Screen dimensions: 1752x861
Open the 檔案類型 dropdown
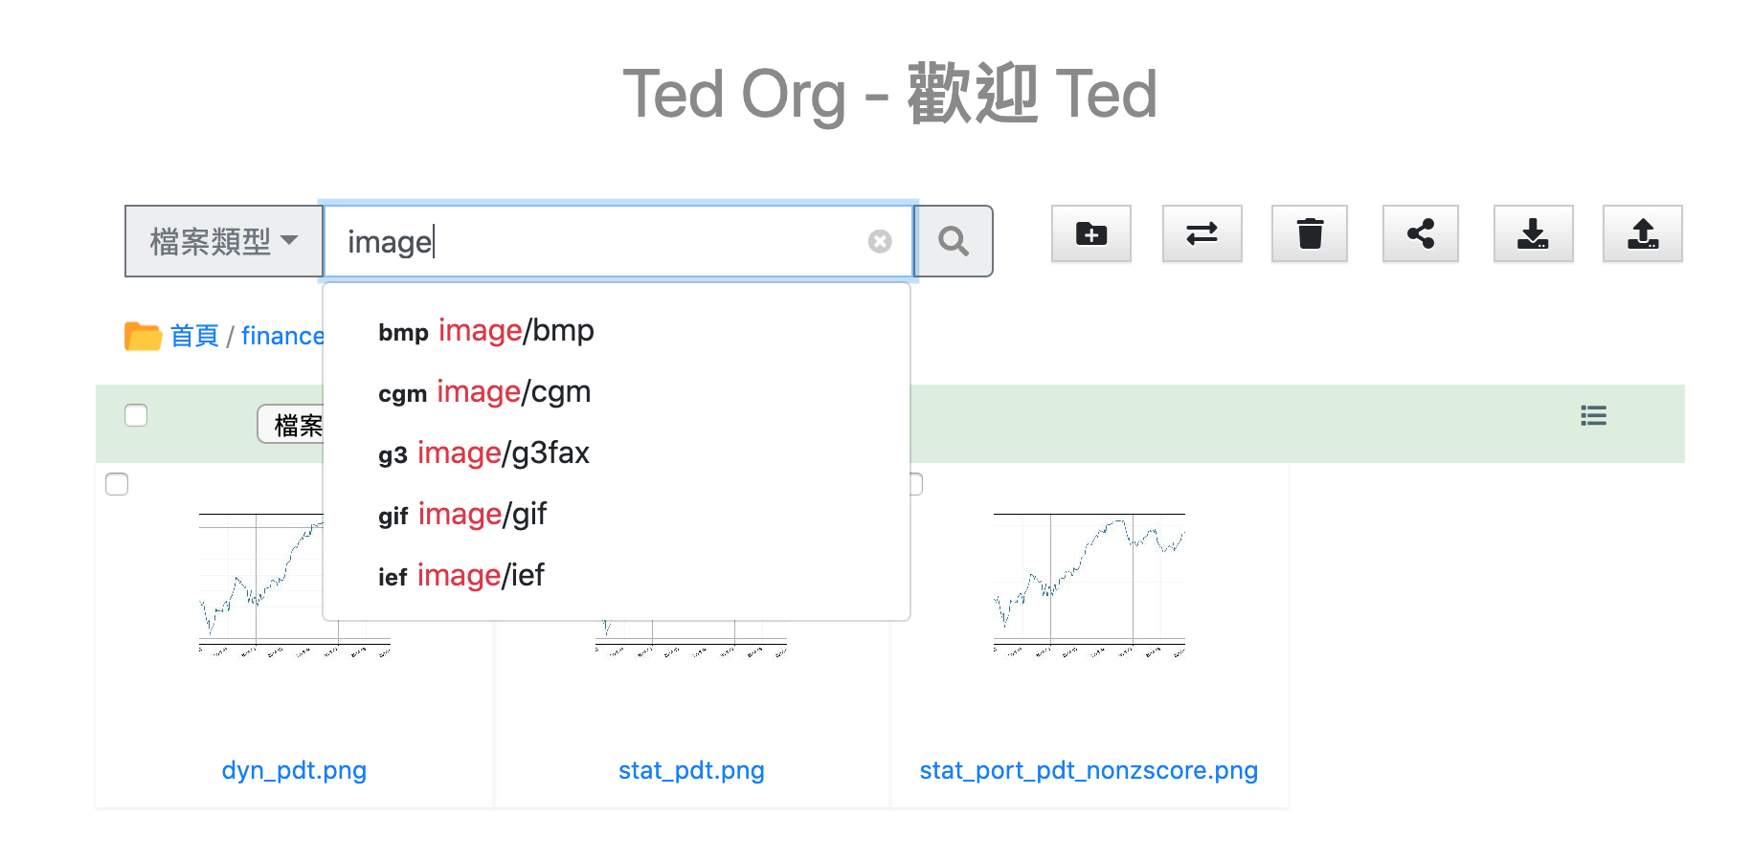coord(224,241)
